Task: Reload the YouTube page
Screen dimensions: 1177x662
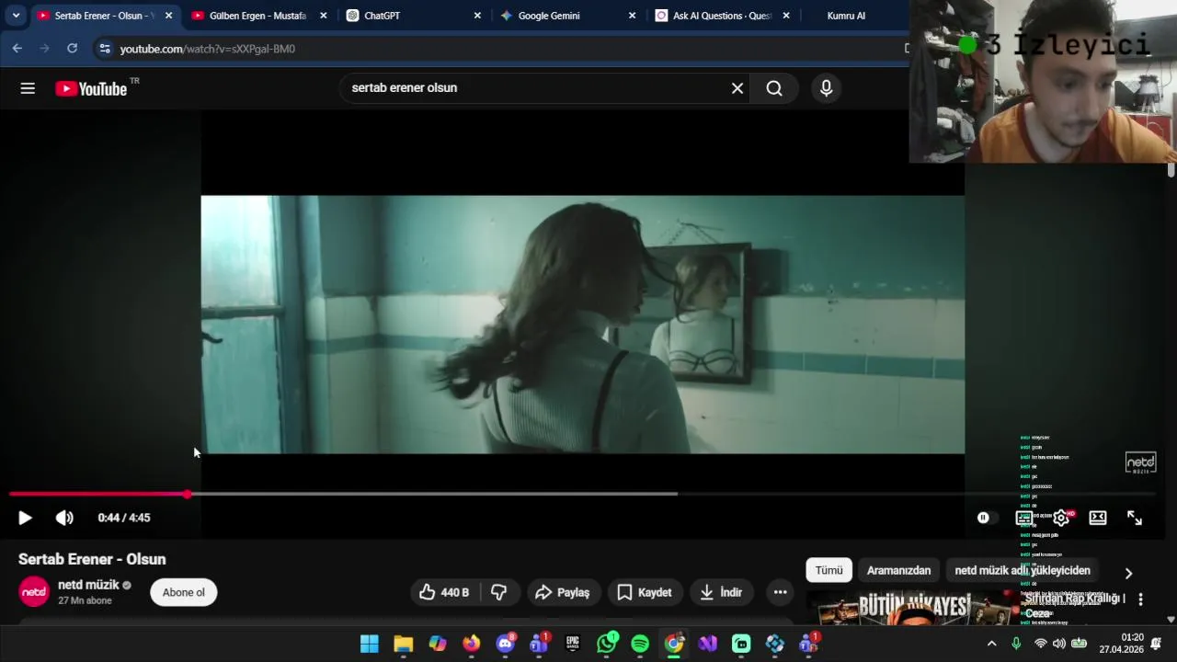Action: [x=72, y=49]
